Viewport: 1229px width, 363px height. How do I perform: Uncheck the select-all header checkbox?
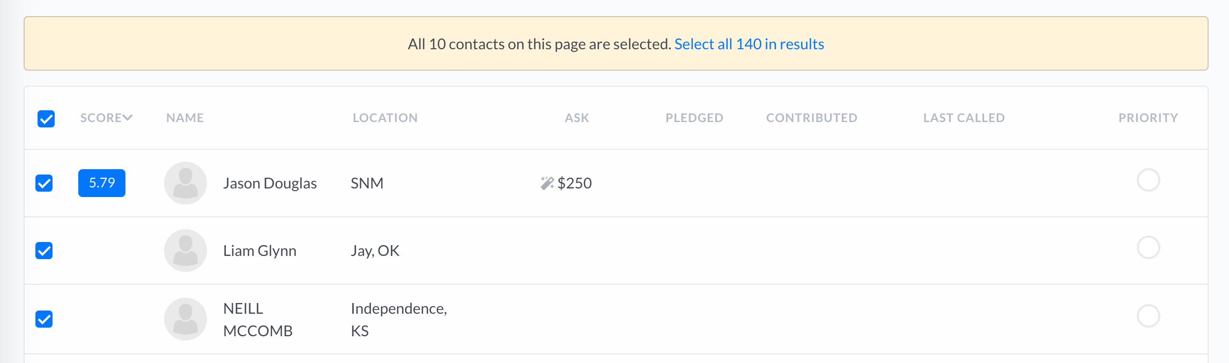46,119
